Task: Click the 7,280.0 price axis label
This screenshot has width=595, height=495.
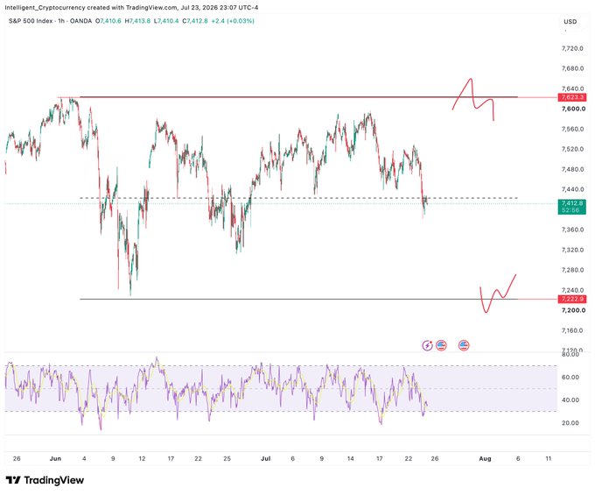Action: 572,270
